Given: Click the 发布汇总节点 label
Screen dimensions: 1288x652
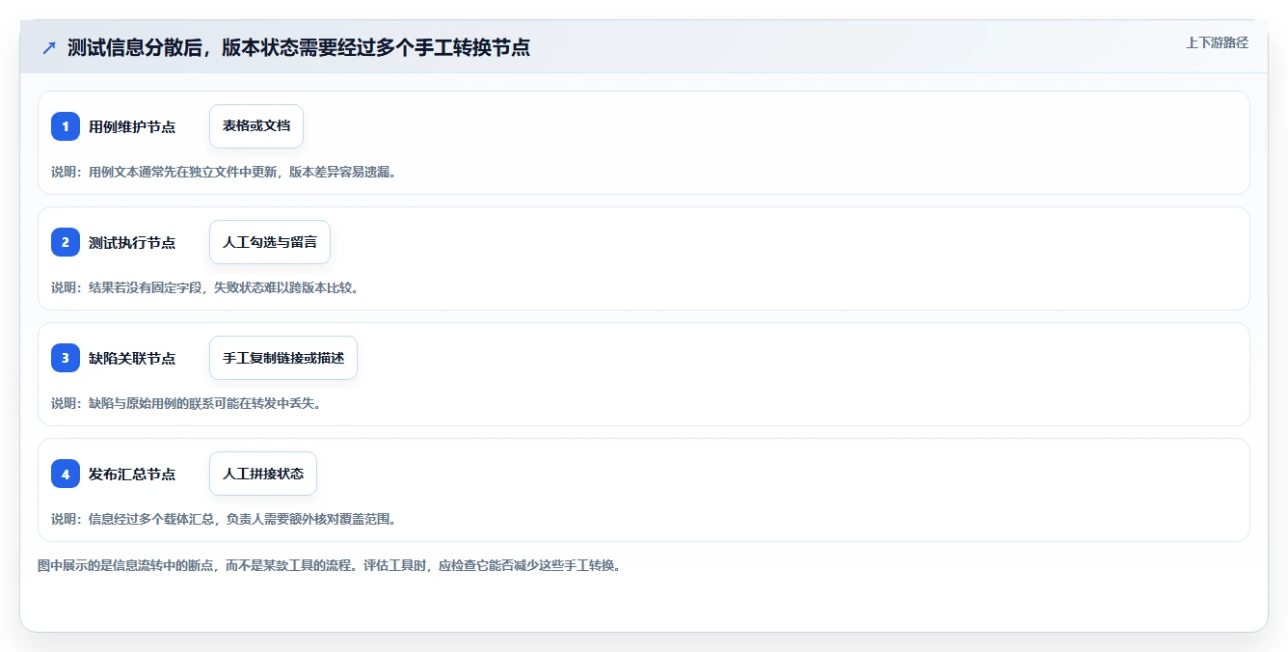Looking at the screenshot, I should click(132, 474).
